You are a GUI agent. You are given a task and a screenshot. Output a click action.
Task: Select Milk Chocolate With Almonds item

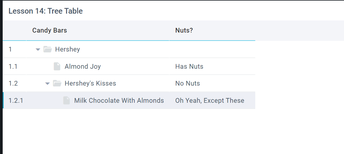(x=119, y=101)
